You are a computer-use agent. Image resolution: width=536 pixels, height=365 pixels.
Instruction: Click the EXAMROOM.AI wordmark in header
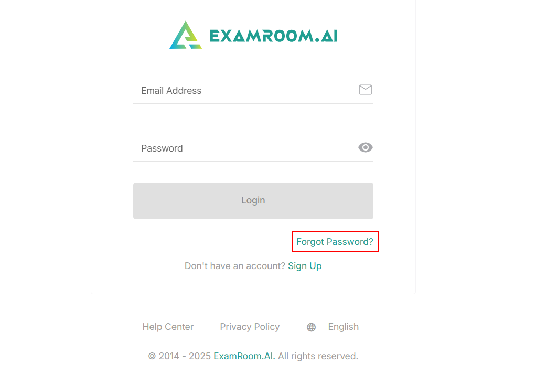pos(273,36)
